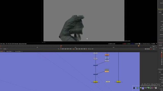Viewport: 163px width, 91px height.
Task: Select the right yellow node at graph bottom
Action: [x=118, y=82]
